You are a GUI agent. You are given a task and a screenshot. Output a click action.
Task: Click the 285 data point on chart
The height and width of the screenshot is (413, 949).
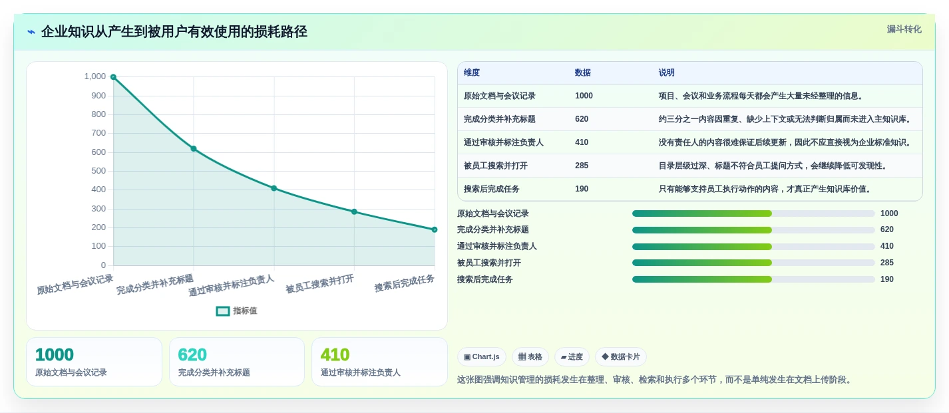pos(354,211)
